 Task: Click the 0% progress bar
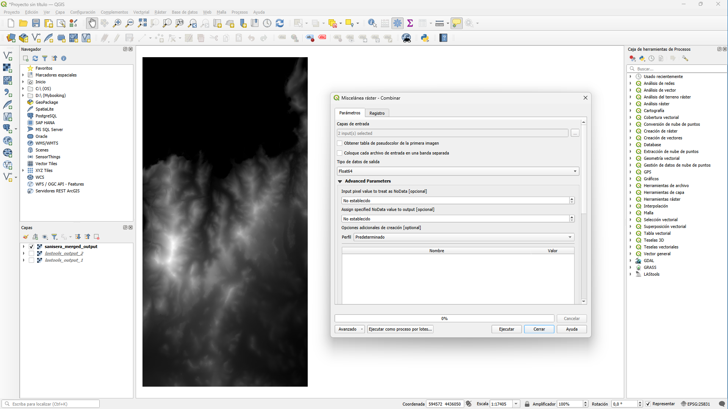pyautogui.click(x=444, y=318)
